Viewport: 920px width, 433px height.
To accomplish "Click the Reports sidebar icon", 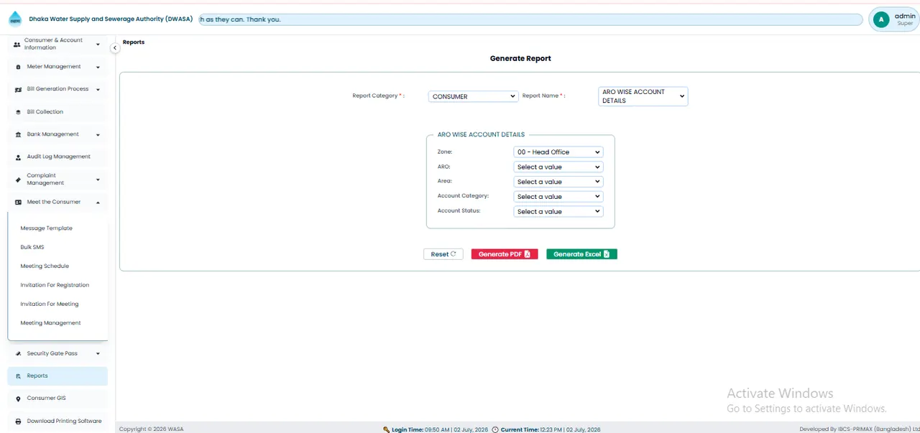I will coord(18,376).
